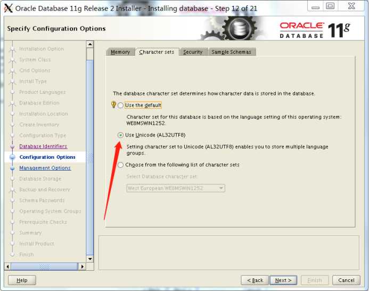Open the Management Options step link
369x291 pixels.
point(45,168)
